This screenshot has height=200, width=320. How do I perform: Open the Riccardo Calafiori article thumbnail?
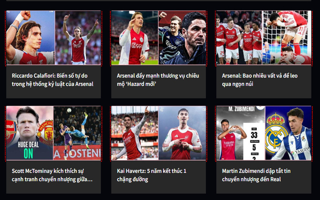click(x=54, y=38)
